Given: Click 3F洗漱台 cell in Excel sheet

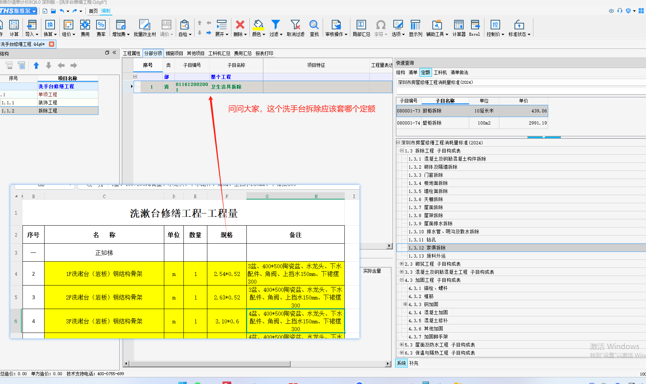Looking at the screenshot, I should tap(104, 321).
